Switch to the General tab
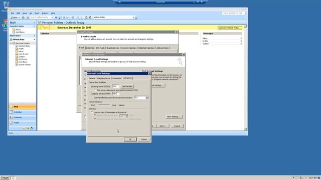Viewport: 321px width, 180px height. 92,78
